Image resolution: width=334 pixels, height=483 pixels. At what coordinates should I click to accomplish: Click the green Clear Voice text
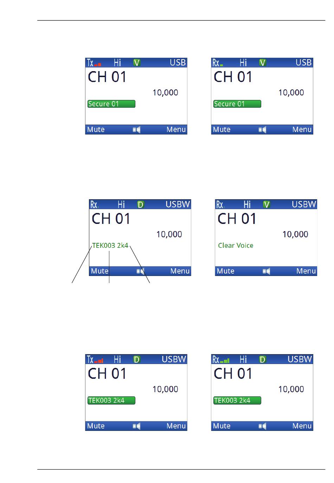coord(236,245)
